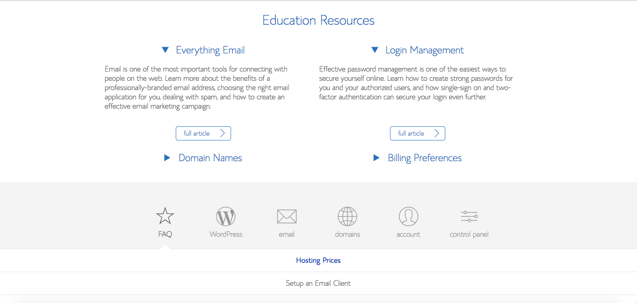Click arrow in Login Management full article button

[x=437, y=133]
